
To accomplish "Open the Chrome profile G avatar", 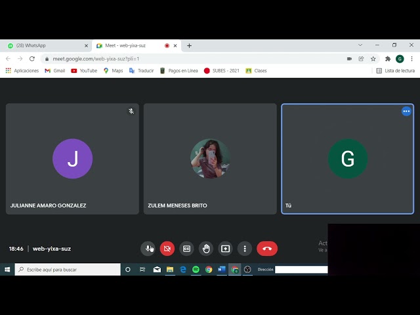I will [x=400, y=58].
